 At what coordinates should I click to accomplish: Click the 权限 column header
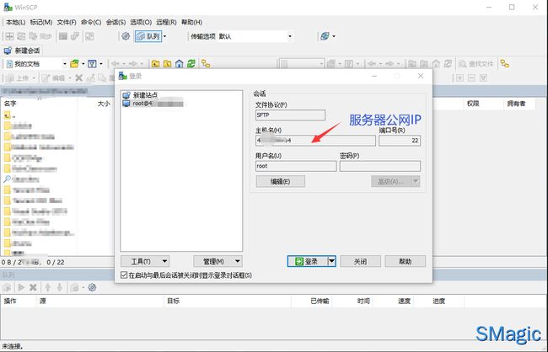tap(472, 104)
